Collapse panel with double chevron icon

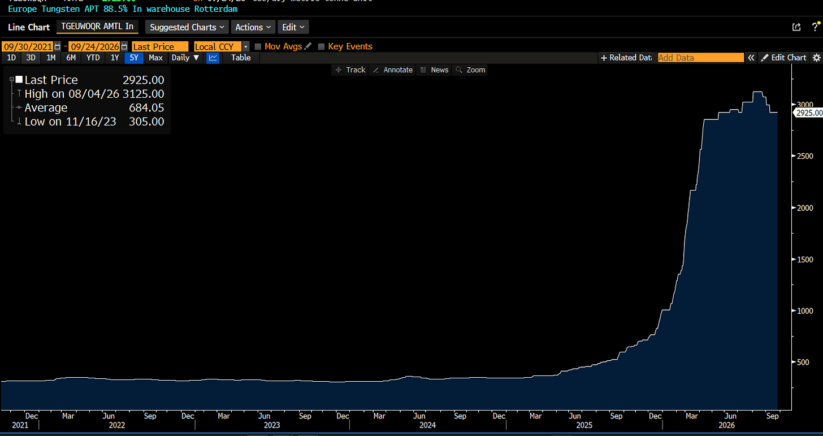(751, 58)
